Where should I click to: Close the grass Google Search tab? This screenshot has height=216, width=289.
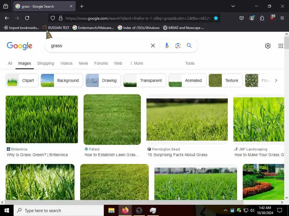[x=71, y=6]
